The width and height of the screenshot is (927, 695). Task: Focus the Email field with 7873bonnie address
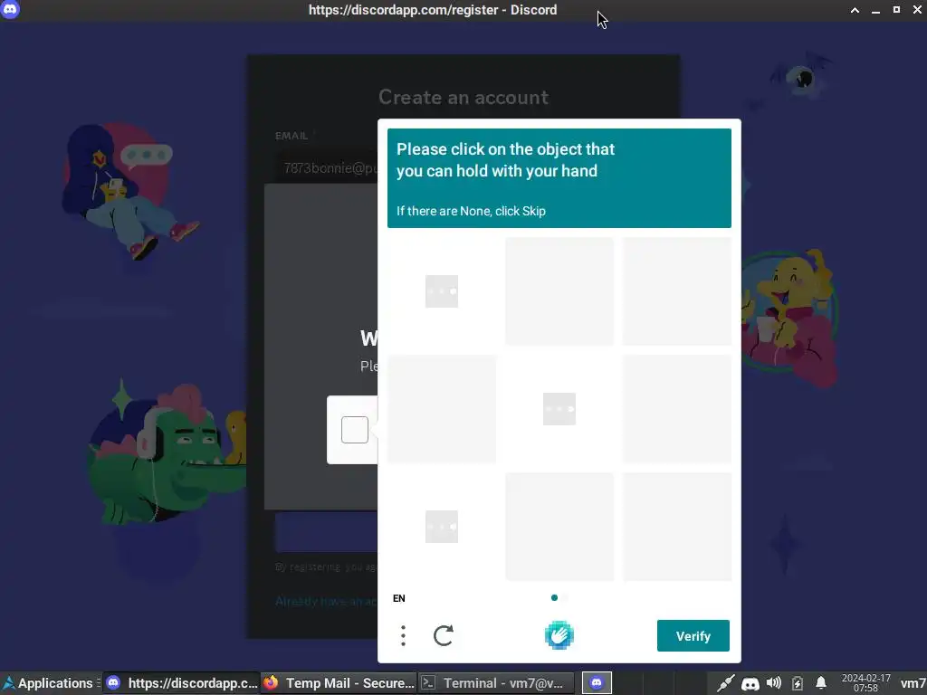[x=326, y=168]
